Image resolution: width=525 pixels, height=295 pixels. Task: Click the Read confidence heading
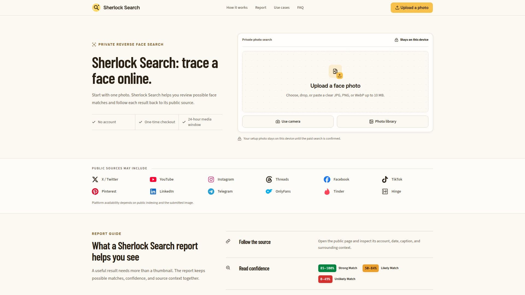[254, 269]
